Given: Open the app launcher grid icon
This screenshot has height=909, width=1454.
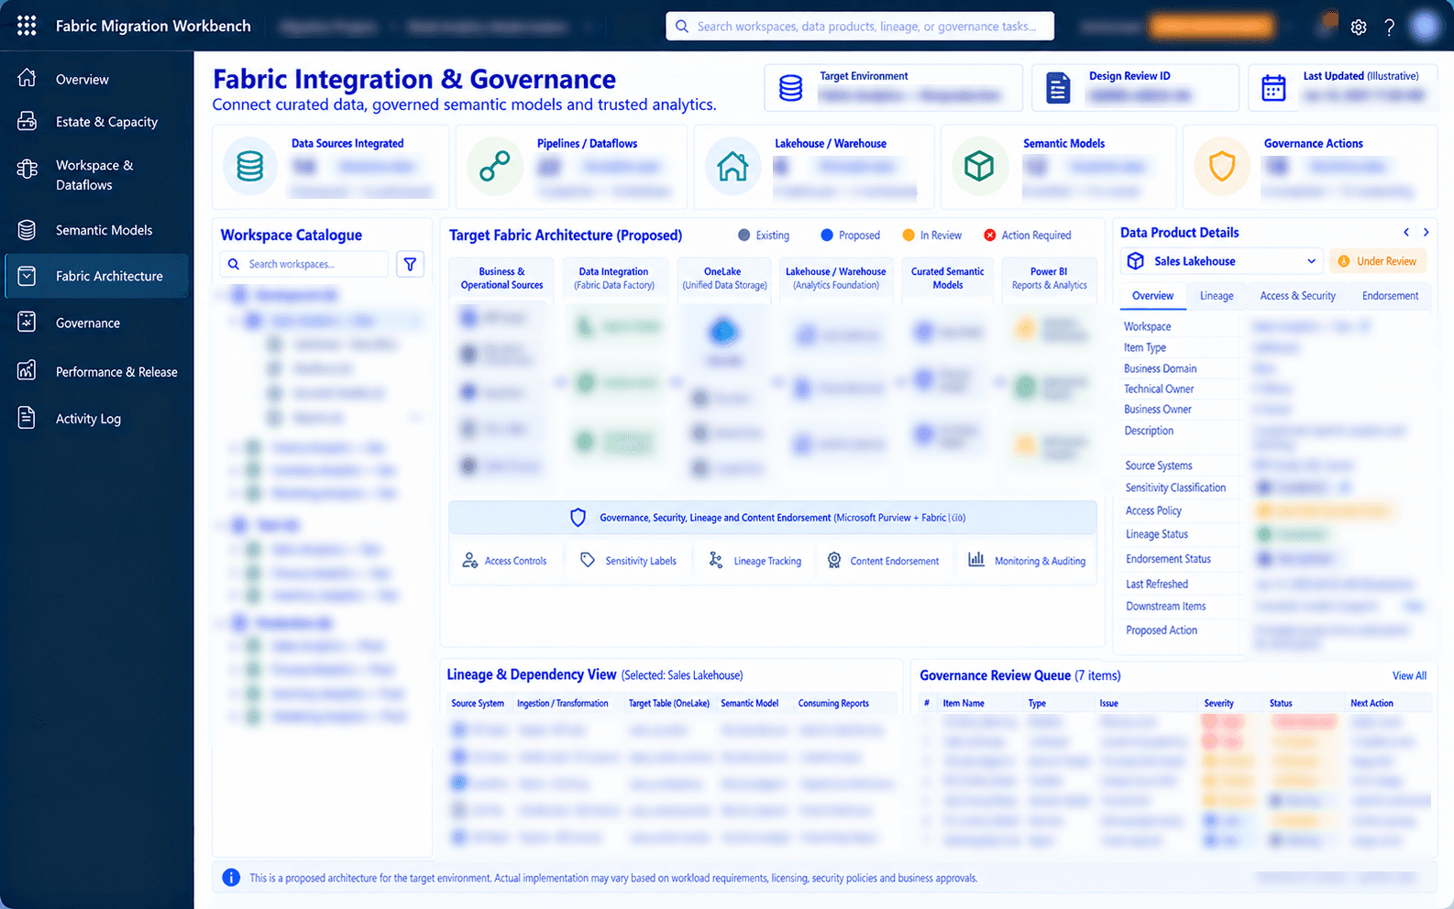Looking at the screenshot, I should [27, 26].
